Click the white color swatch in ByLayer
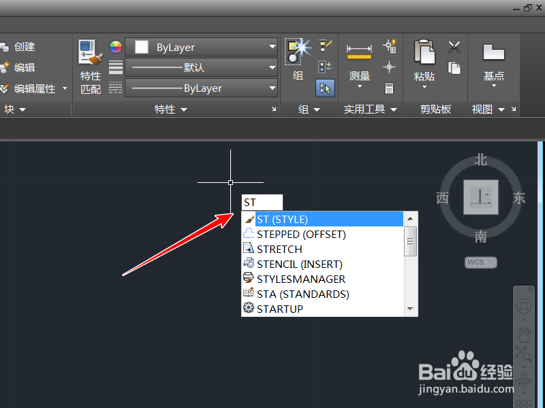The width and height of the screenshot is (545, 408). pos(142,47)
